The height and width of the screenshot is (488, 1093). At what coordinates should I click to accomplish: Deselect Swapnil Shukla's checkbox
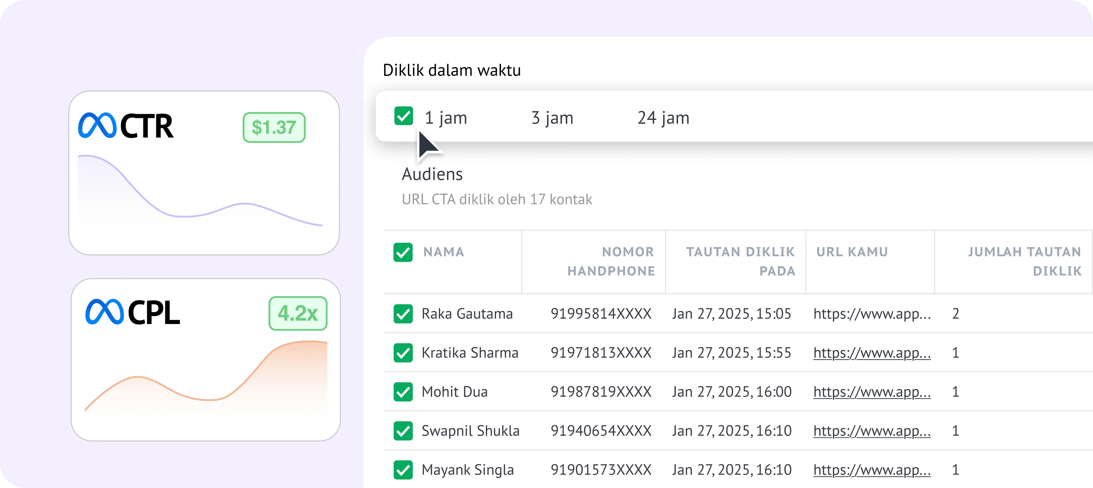(x=403, y=431)
